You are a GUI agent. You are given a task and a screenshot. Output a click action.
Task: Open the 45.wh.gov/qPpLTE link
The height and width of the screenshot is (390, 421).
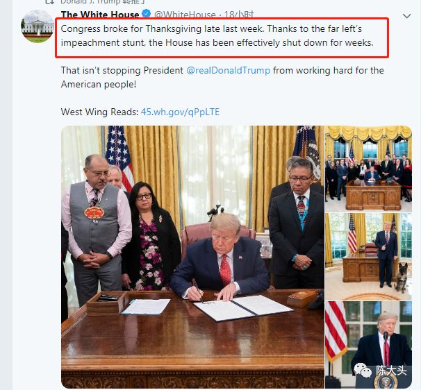(x=180, y=112)
